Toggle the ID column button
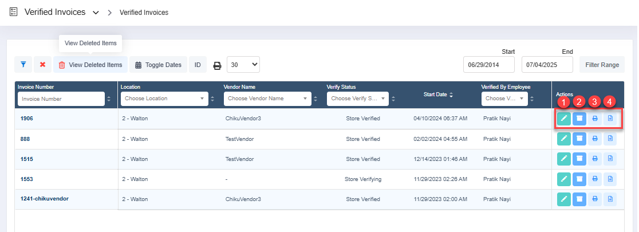Viewport: 639px width, 232px height. click(198, 64)
